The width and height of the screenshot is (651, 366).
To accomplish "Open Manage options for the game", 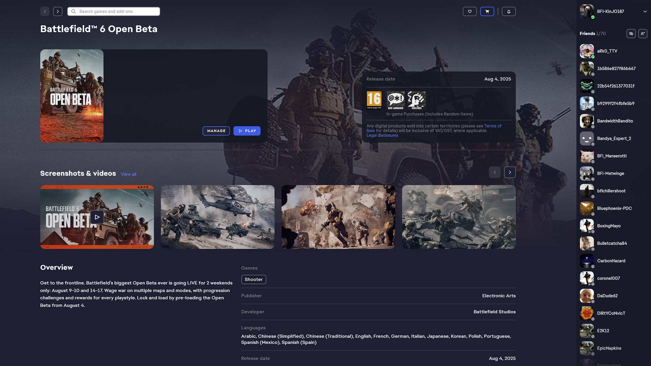I will point(216,131).
